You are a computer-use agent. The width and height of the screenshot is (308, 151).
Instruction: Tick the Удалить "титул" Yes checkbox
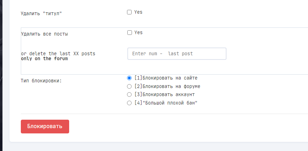coord(129,12)
